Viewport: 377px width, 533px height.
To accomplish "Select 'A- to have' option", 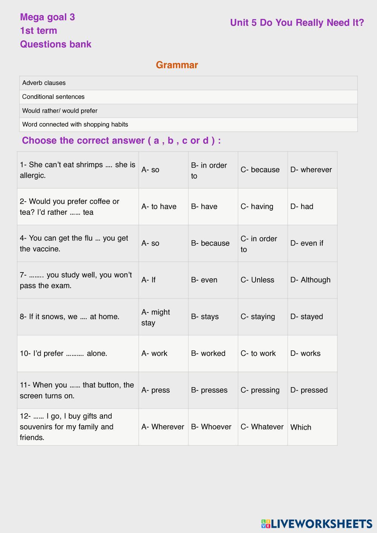I will click(159, 207).
